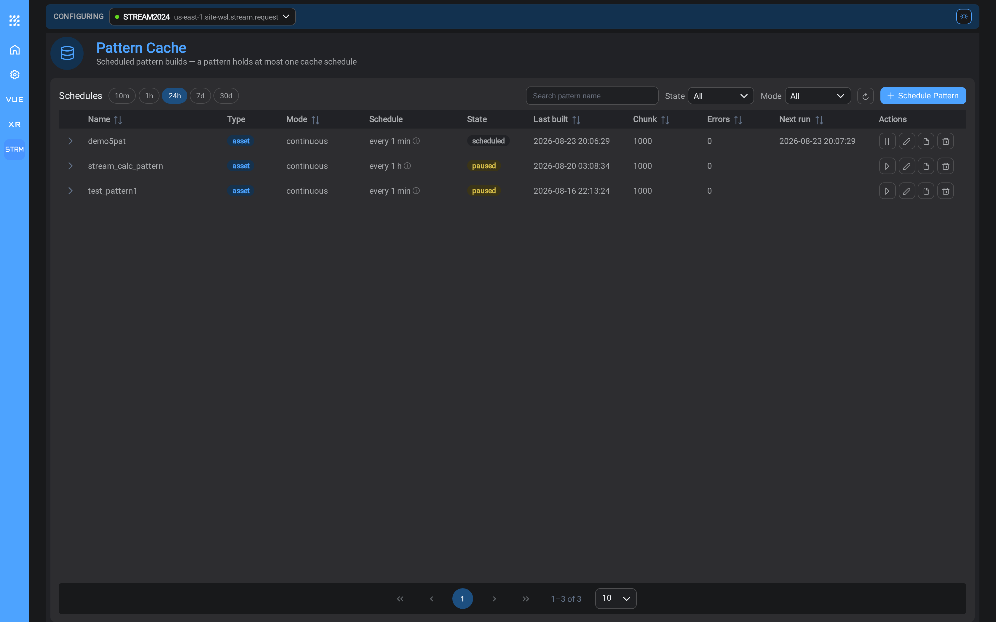Click the Pattern Cache database icon

(67, 53)
